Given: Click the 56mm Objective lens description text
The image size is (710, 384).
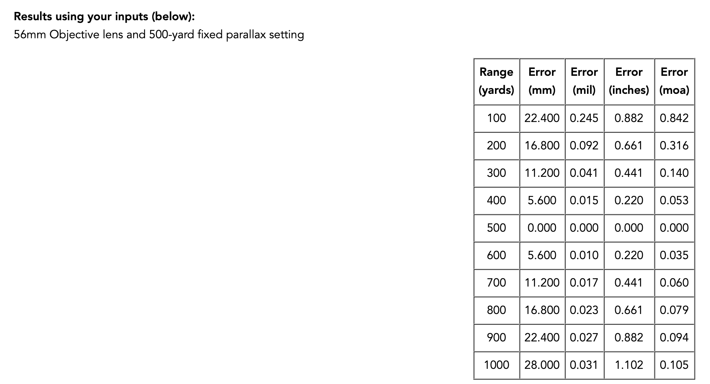Looking at the screenshot, I should [159, 35].
